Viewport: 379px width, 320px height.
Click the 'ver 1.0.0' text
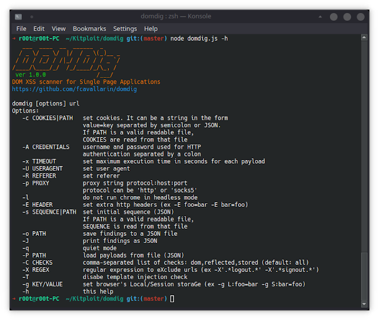31,75
